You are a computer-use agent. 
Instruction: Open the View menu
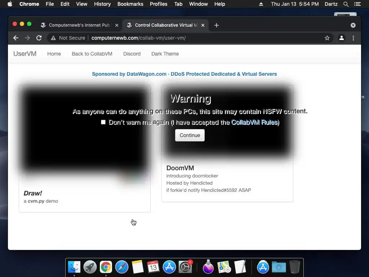coord(82,4)
